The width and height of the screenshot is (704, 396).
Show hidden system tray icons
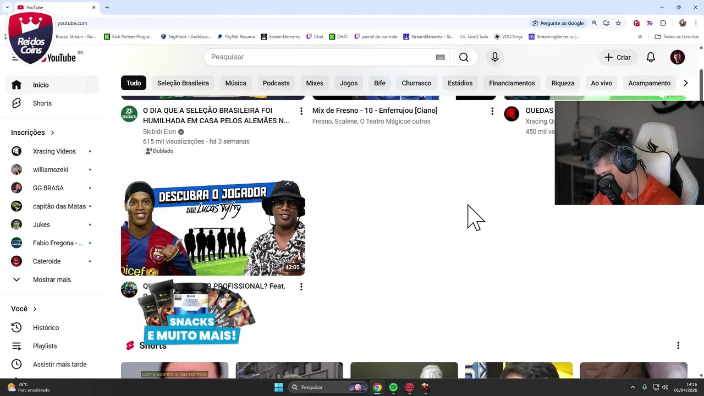pyautogui.click(x=632, y=387)
